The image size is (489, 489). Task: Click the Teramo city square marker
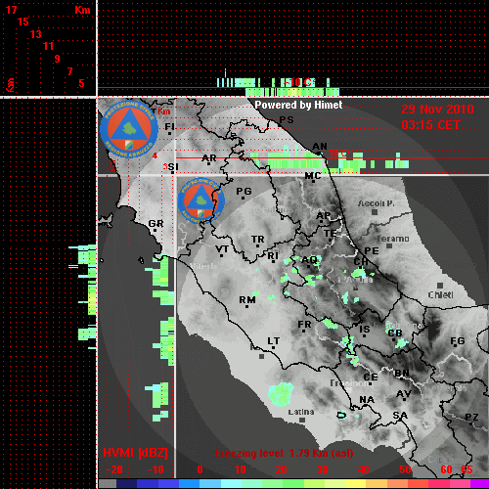point(389,245)
